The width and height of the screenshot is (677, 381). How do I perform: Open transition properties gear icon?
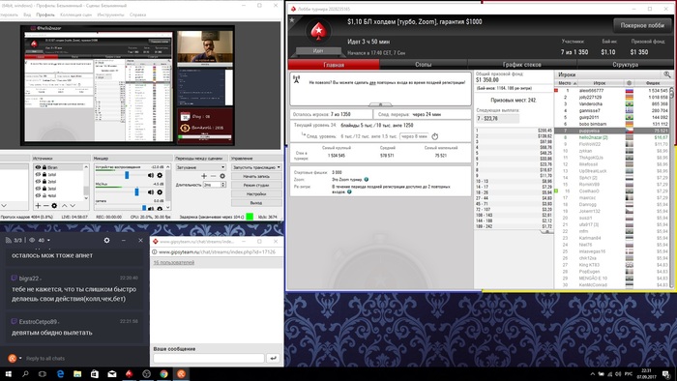(222, 176)
